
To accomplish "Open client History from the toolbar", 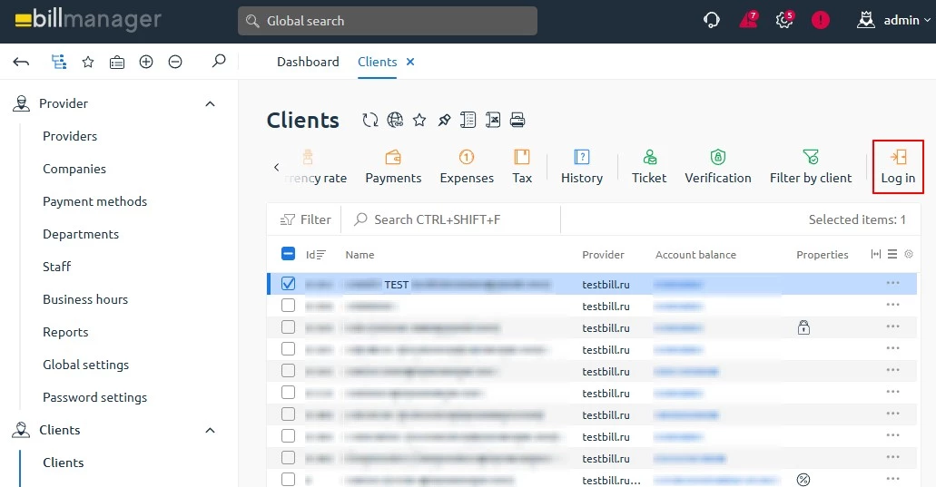I will (581, 167).
